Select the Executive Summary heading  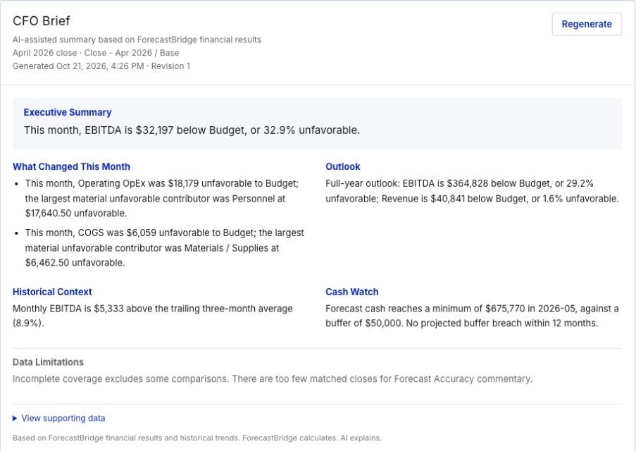68,113
